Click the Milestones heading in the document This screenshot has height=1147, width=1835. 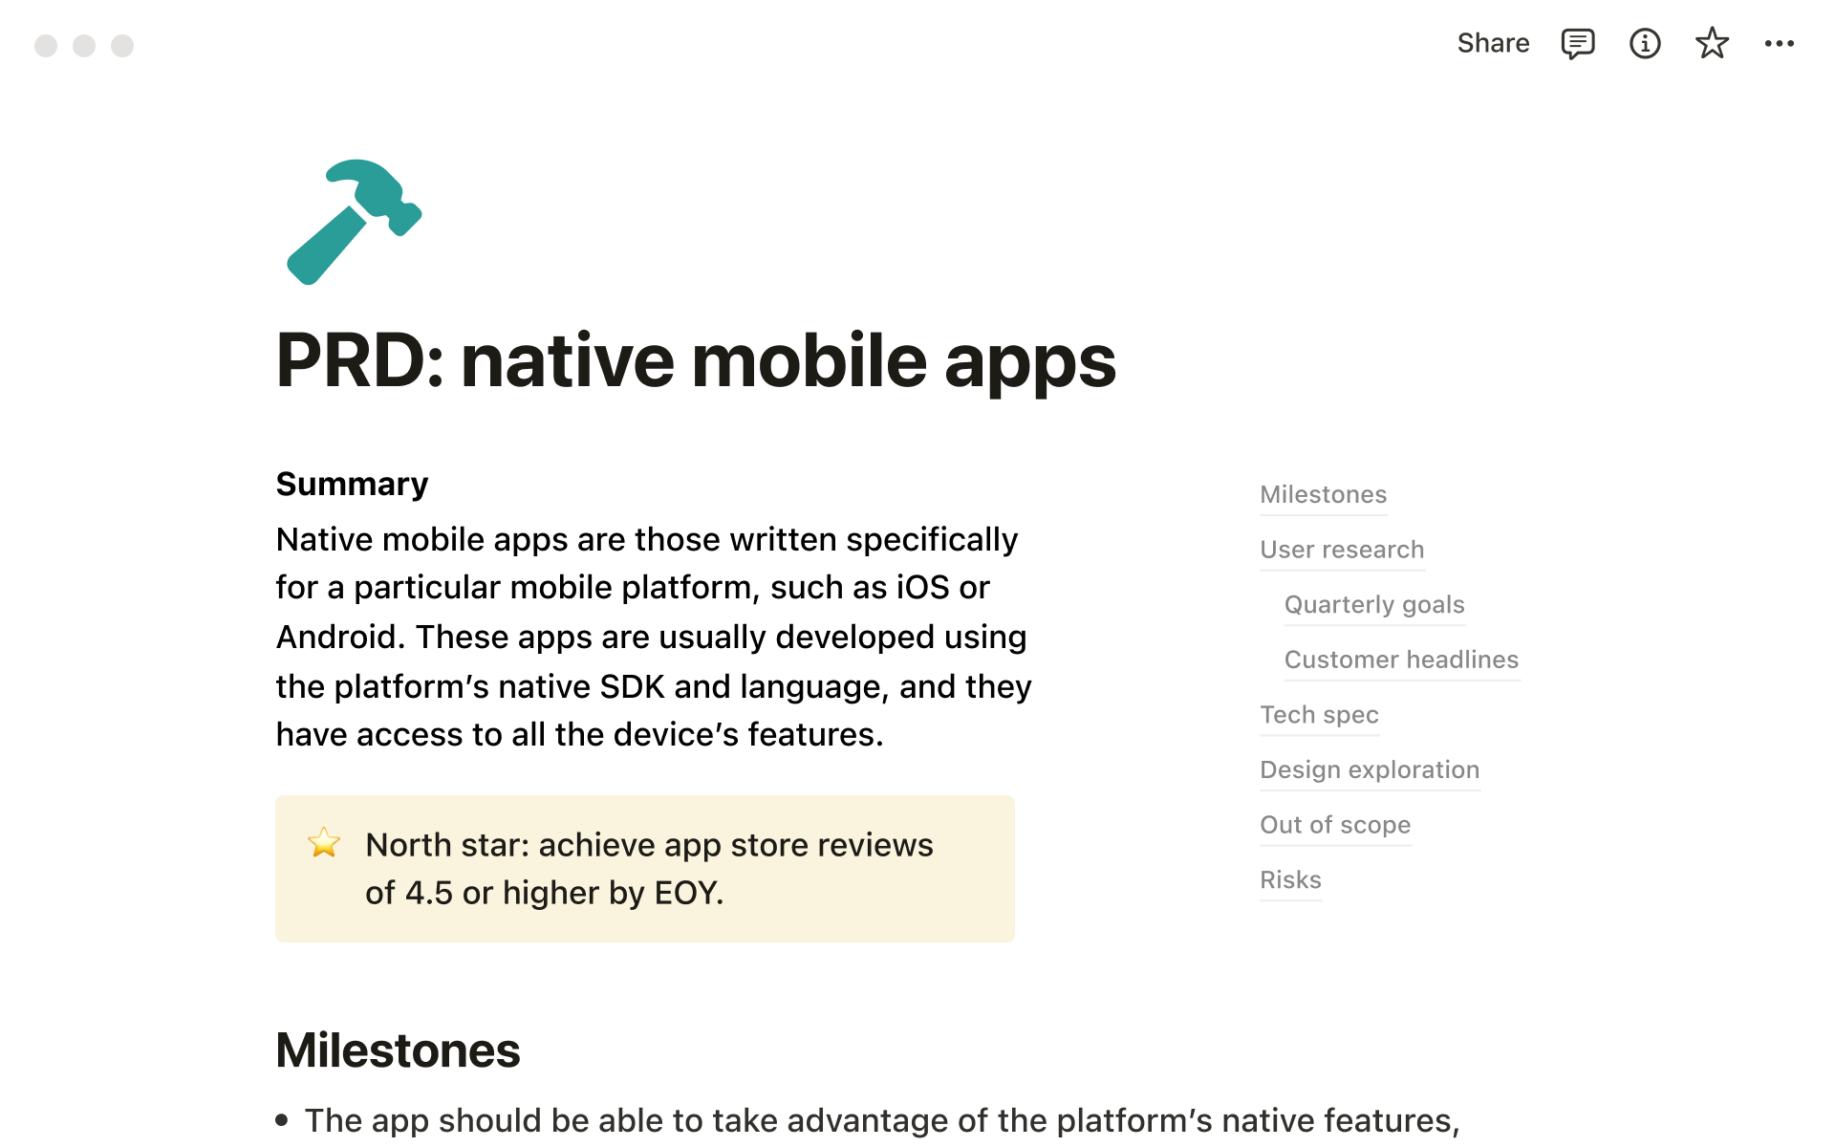(398, 1050)
